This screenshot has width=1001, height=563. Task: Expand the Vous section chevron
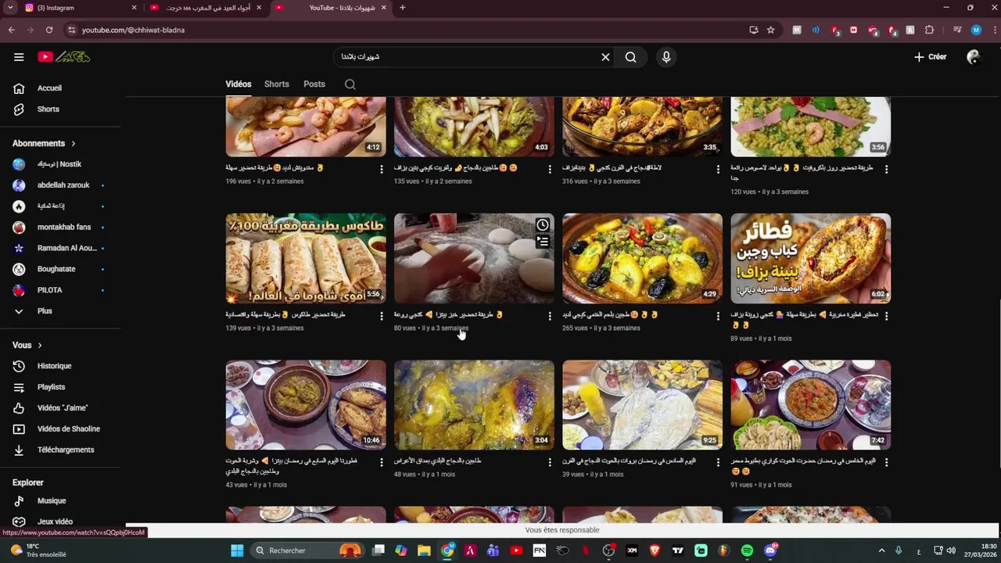coord(40,346)
